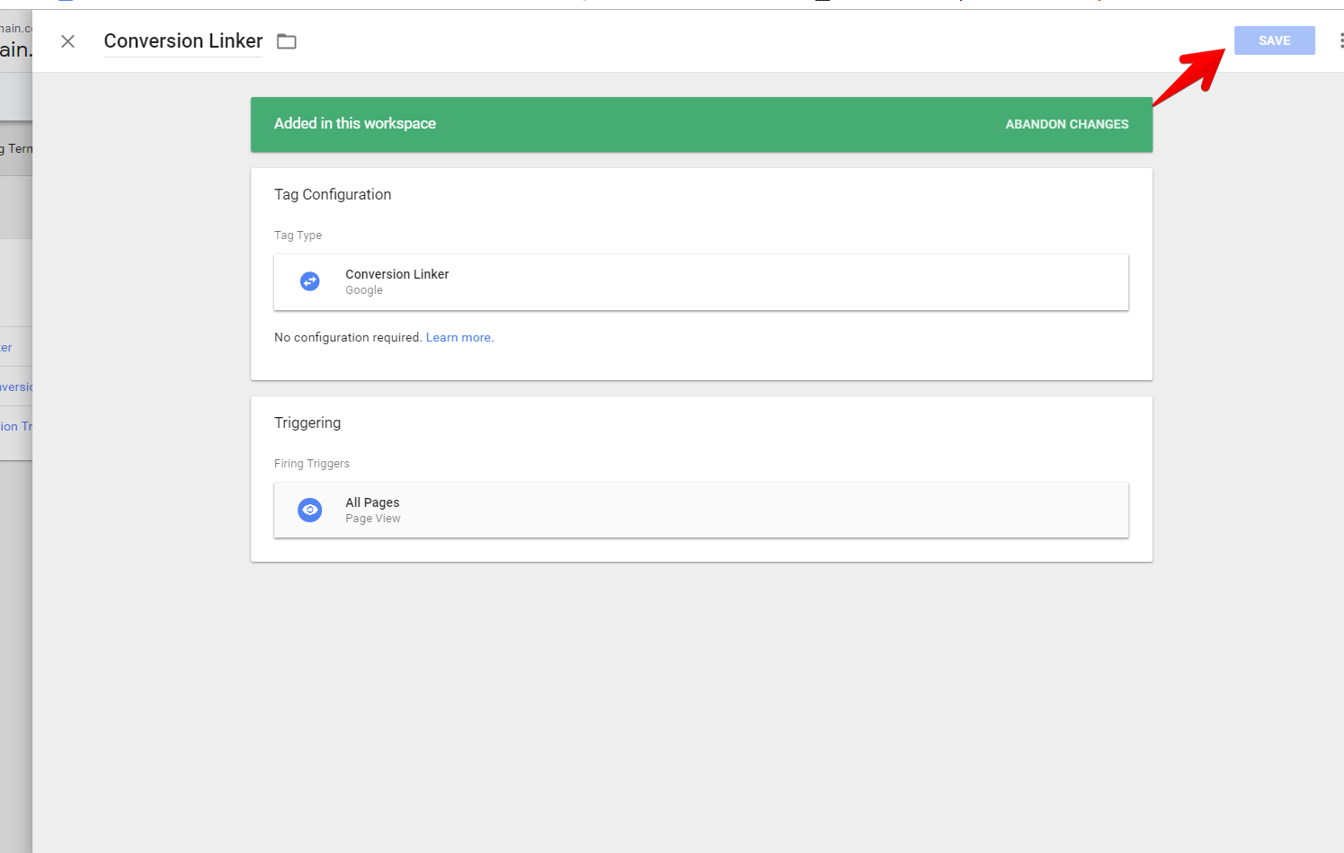Click the blue Conversion Linker tag type icon
The image size is (1344, 853).
click(x=309, y=281)
